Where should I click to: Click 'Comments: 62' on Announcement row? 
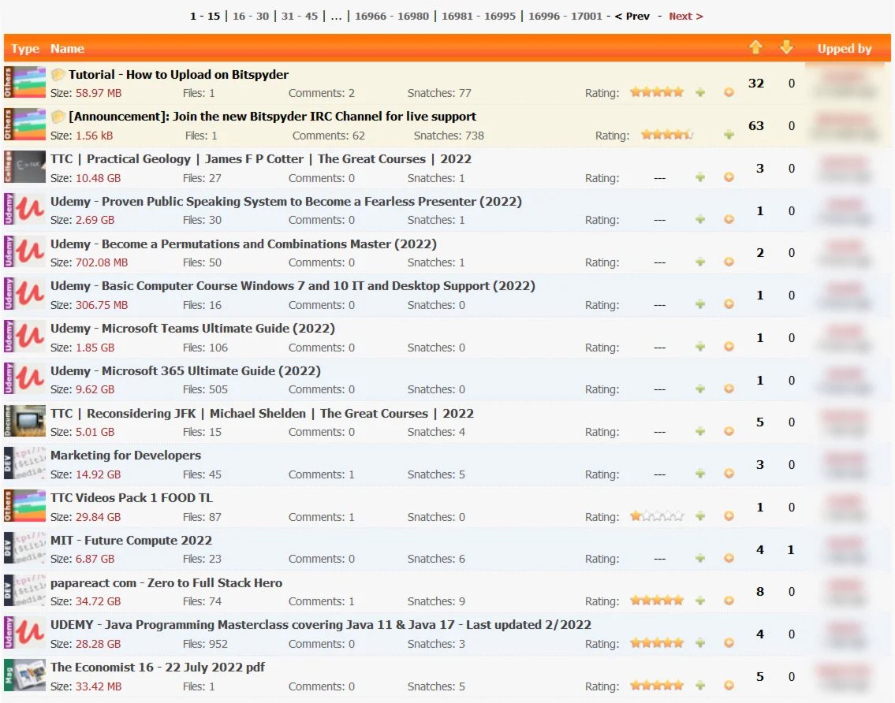coord(328,136)
